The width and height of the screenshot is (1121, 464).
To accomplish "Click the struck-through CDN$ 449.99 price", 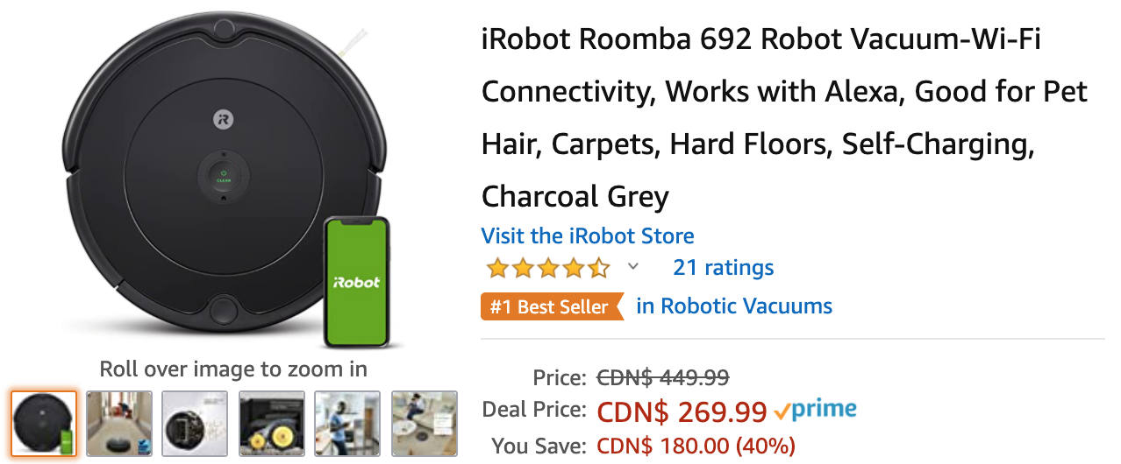I will [x=662, y=377].
